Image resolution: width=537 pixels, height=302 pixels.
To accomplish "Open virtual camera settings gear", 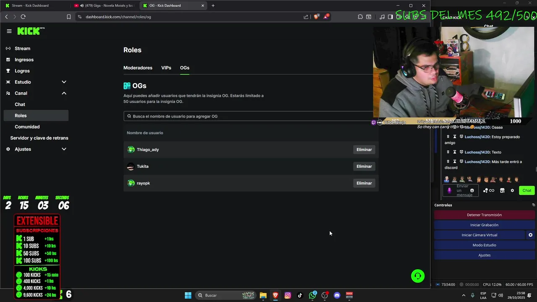I will [530, 235].
